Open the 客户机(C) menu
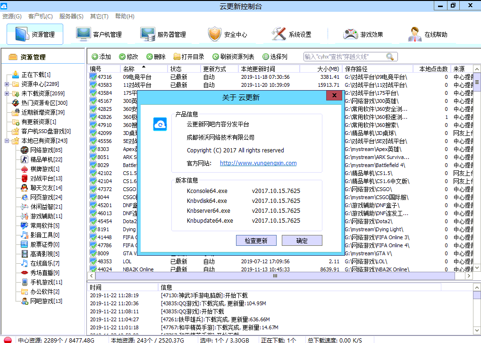The image size is (481, 343). [40, 16]
